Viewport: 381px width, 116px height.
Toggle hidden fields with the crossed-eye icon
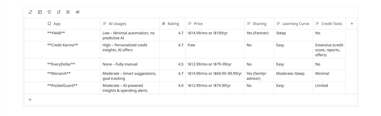[78, 12]
